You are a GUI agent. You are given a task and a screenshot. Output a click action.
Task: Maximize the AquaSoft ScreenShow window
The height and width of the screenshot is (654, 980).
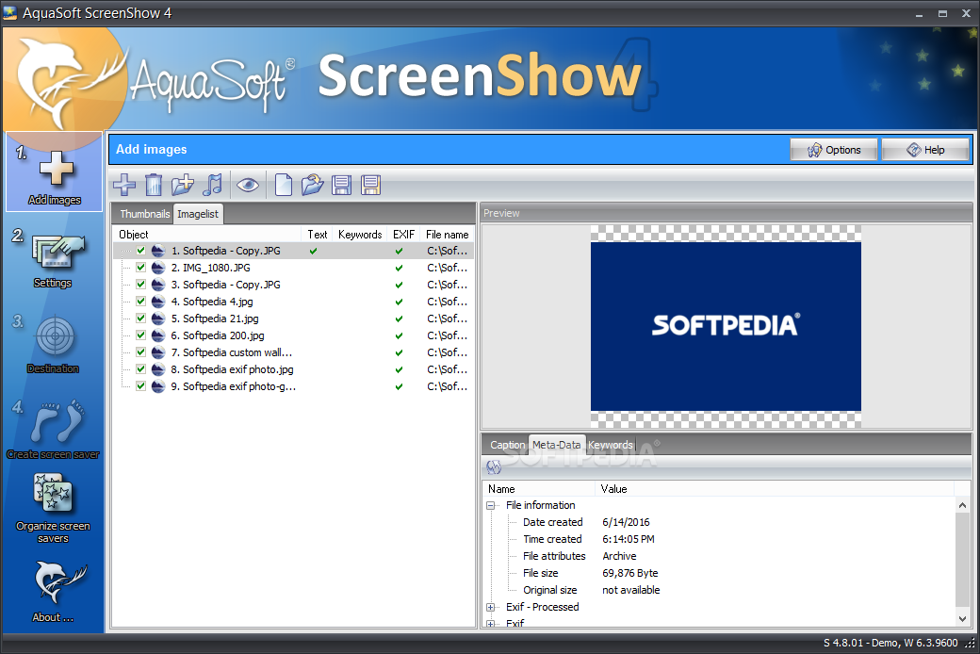coord(942,13)
